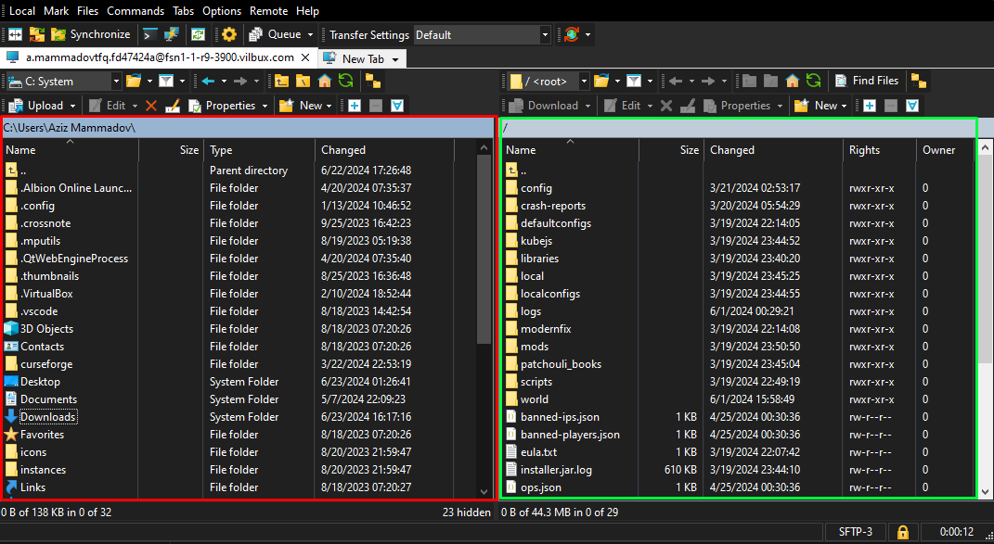Open the session in PuTTY icon
The width and height of the screenshot is (994, 544).
[172, 34]
